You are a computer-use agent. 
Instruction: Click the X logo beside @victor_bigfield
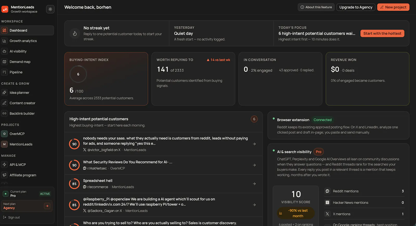pyautogui.click(x=85, y=150)
